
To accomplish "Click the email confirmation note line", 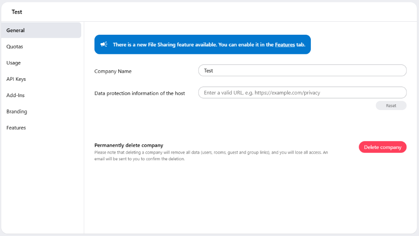I will click(x=140, y=159).
